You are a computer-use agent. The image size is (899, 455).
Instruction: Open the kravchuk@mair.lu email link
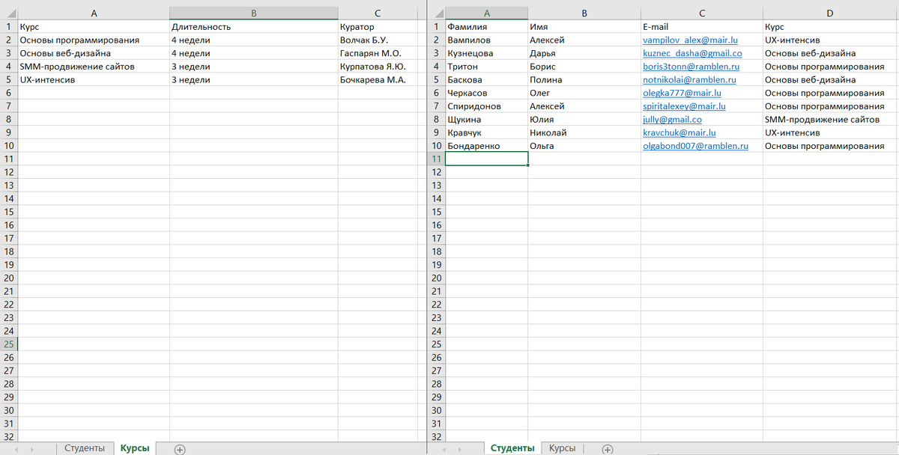(x=679, y=132)
